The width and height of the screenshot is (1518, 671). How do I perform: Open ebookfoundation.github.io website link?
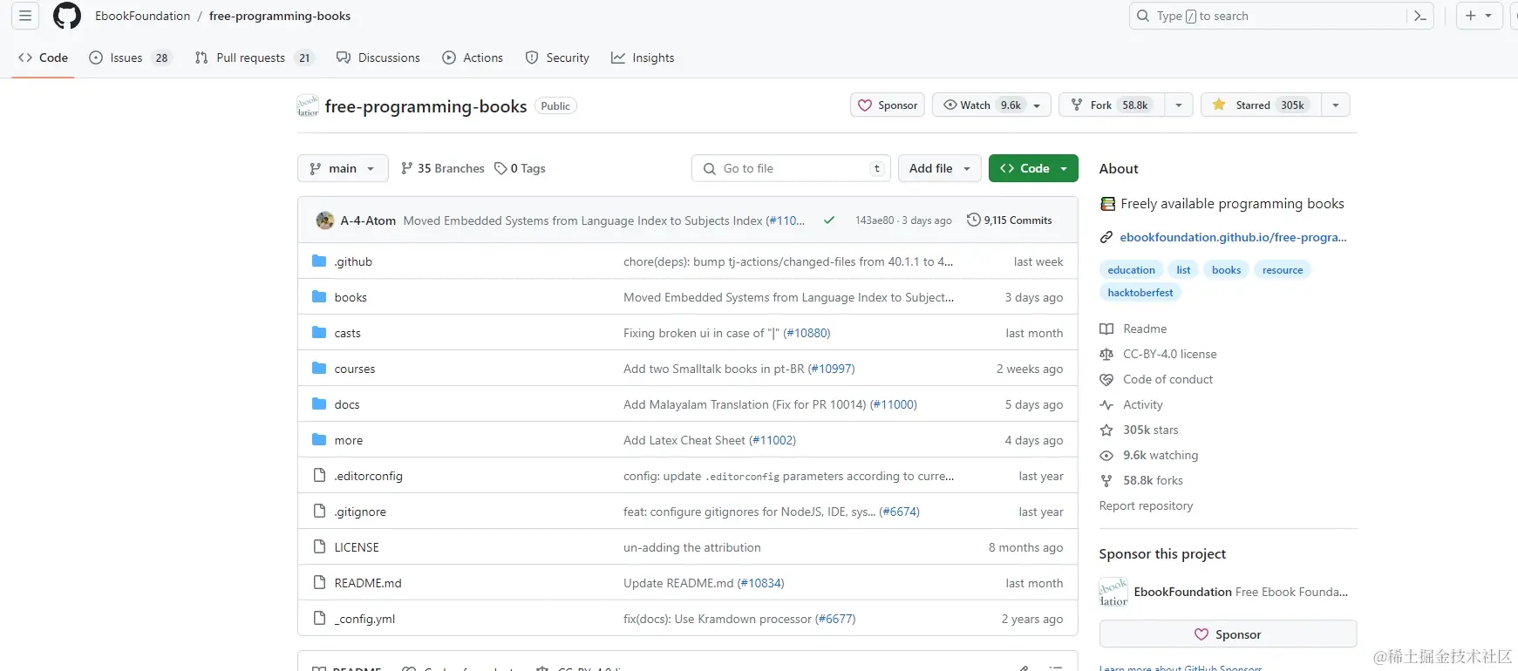pos(1233,237)
